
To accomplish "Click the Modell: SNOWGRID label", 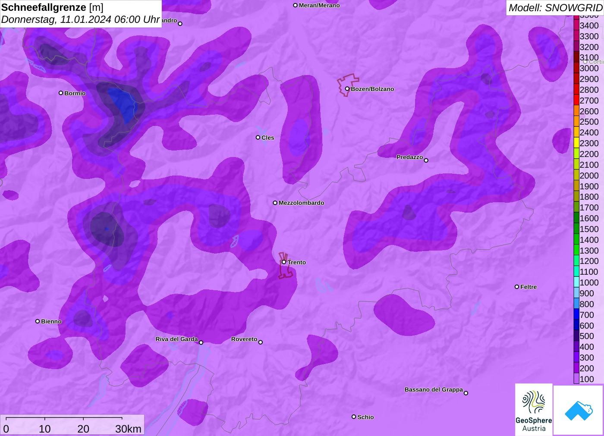I will tap(555, 7).
